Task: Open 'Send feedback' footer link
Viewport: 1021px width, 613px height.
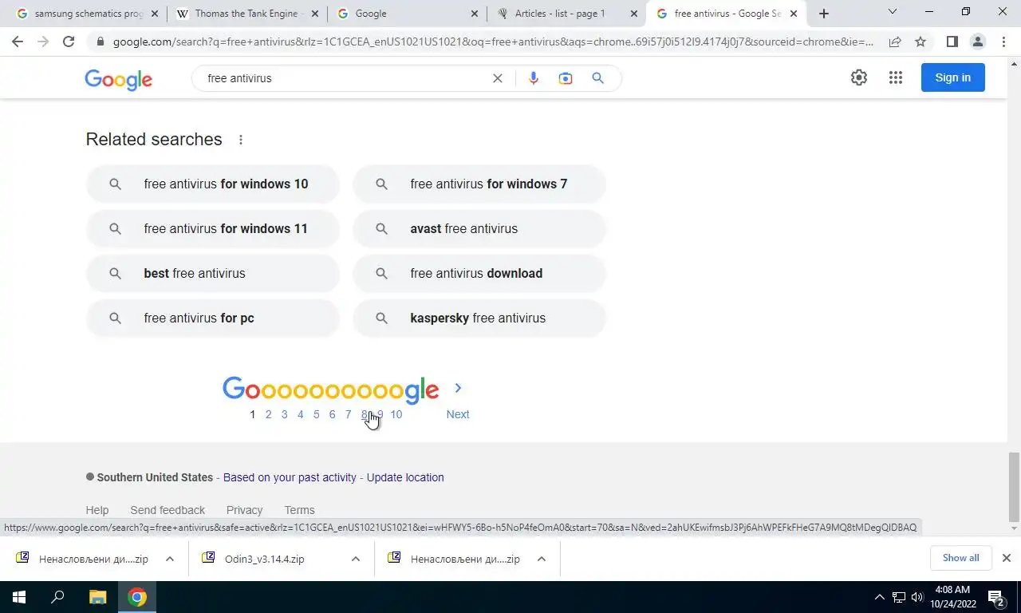Action: click(x=168, y=510)
